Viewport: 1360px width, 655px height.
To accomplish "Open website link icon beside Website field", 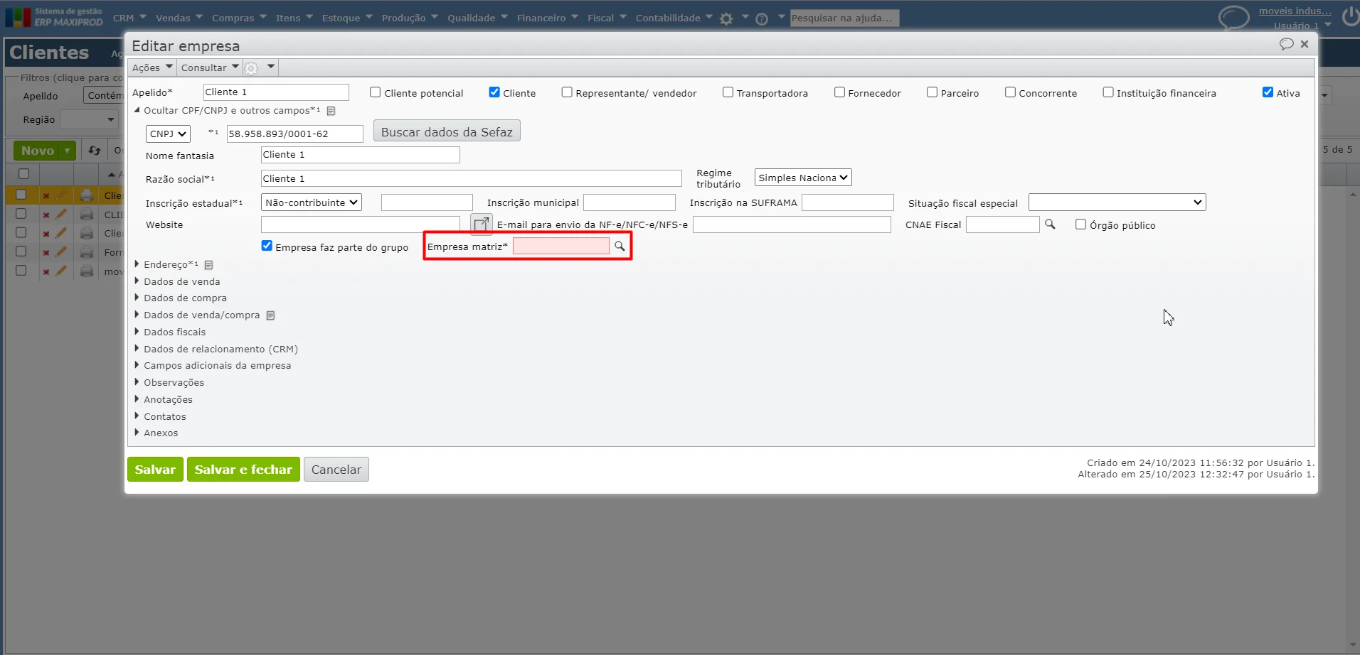I will pos(482,224).
